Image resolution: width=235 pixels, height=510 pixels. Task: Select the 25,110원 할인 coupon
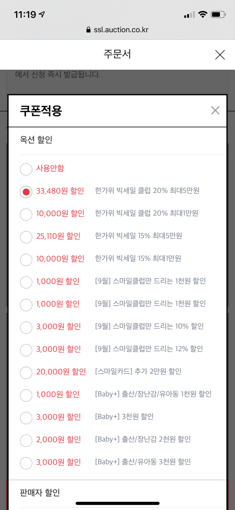pyautogui.click(x=26, y=237)
